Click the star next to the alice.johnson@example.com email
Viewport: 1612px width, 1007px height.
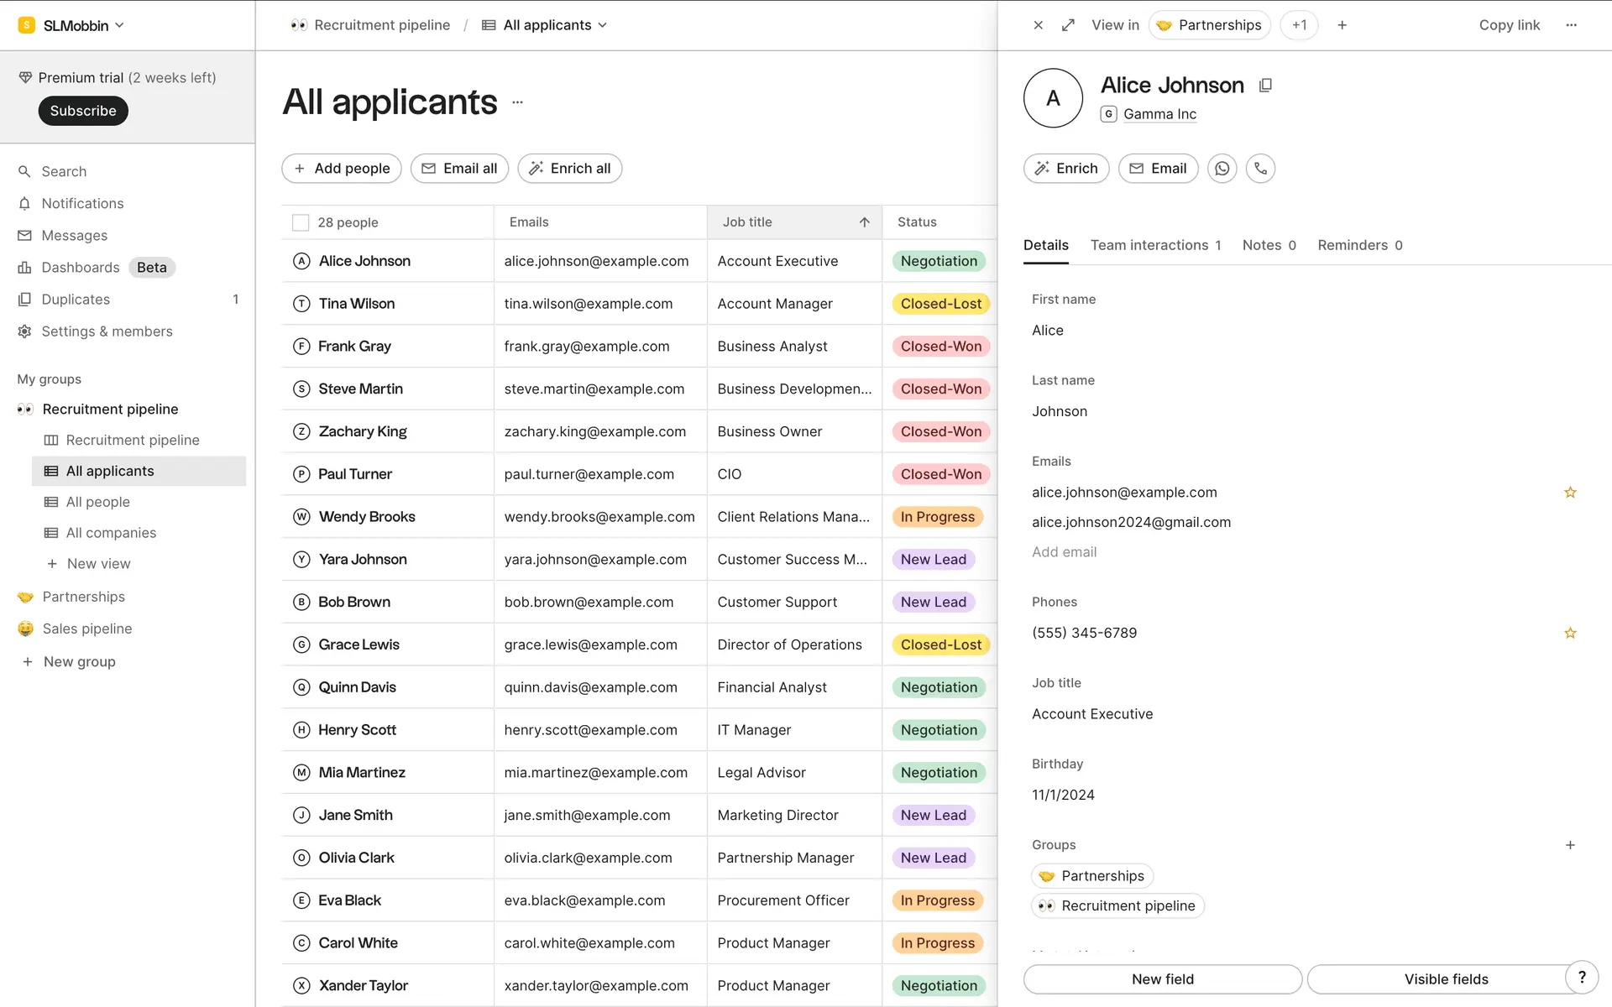[x=1569, y=493]
